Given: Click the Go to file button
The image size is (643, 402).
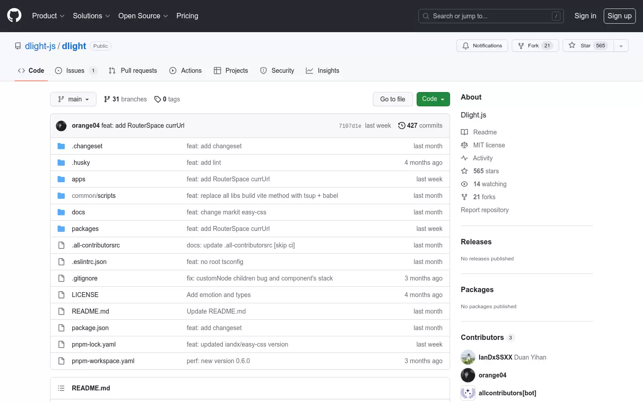Looking at the screenshot, I should [392, 99].
